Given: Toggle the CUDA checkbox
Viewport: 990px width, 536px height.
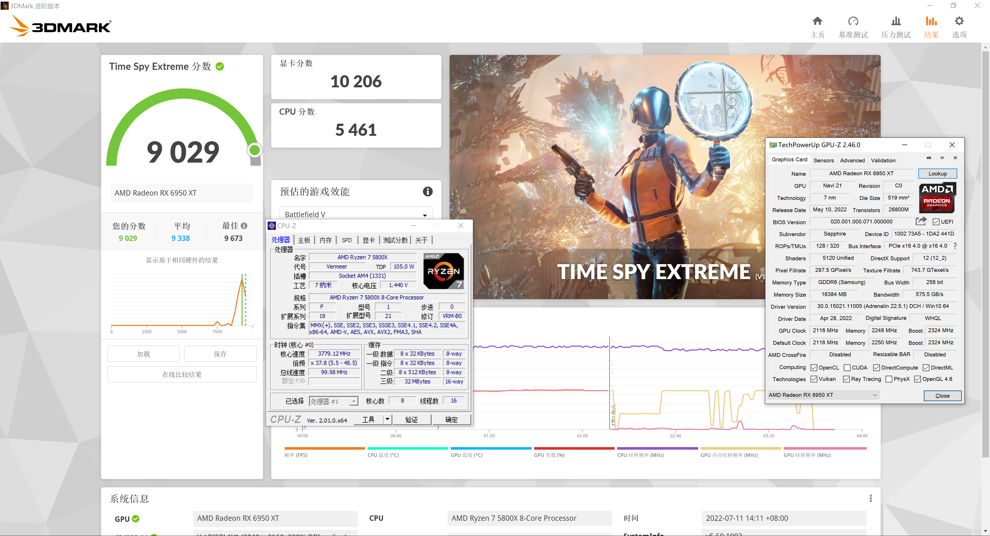Looking at the screenshot, I should [x=847, y=368].
